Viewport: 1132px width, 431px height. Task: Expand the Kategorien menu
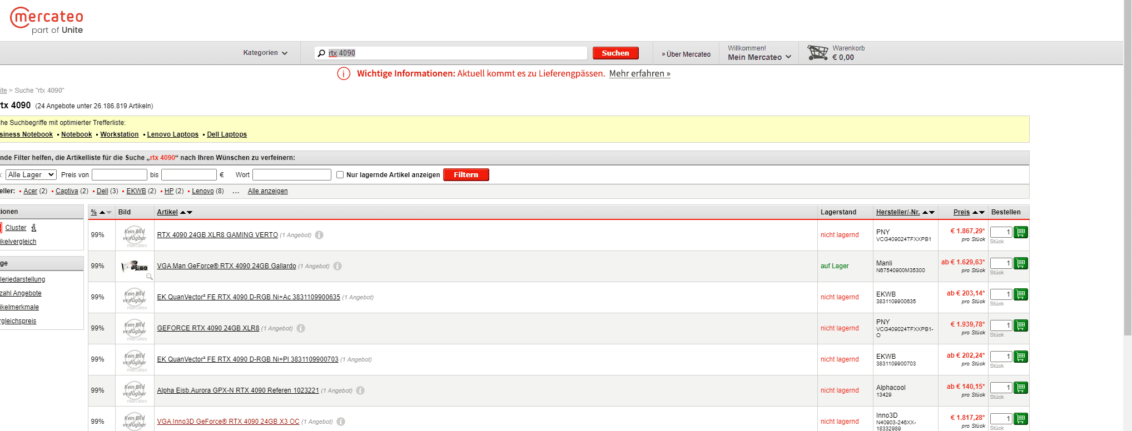265,53
